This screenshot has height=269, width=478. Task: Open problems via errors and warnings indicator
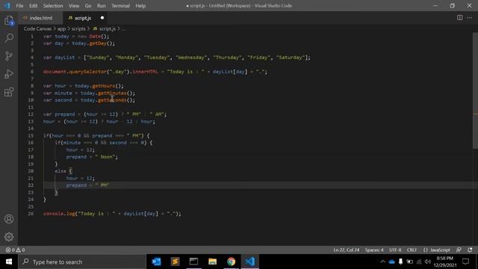pyautogui.click(x=15, y=250)
